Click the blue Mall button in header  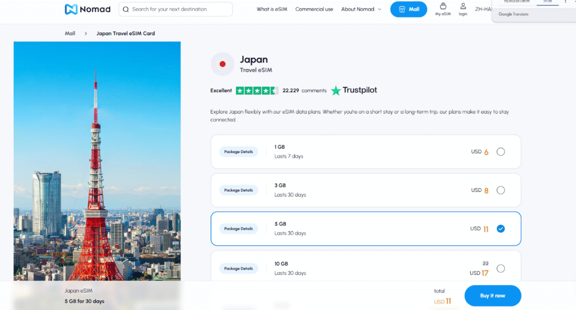coord(408,10)
